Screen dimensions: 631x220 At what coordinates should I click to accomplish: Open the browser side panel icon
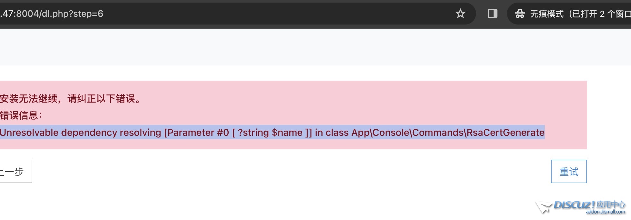pyautogui.click(x=492, y=14)
